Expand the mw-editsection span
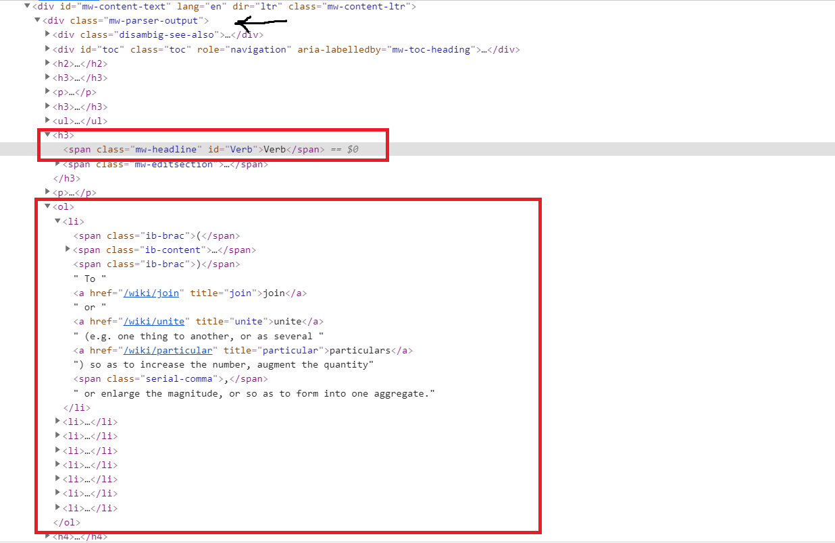This screenshot has width=835, height=543. point(57,164)
